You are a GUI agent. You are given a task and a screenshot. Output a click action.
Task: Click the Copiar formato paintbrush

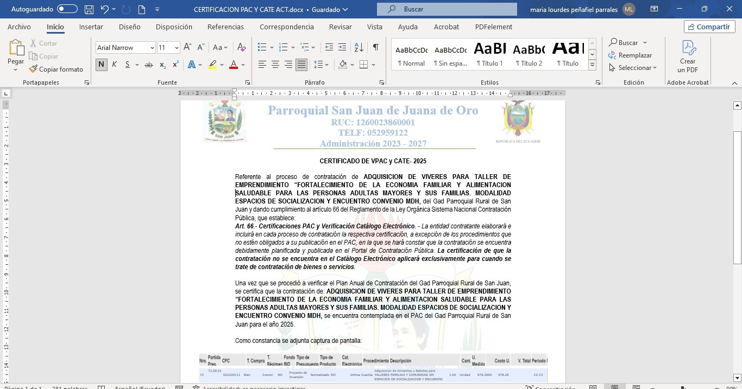pyautogui.click(x=56, y=69)
